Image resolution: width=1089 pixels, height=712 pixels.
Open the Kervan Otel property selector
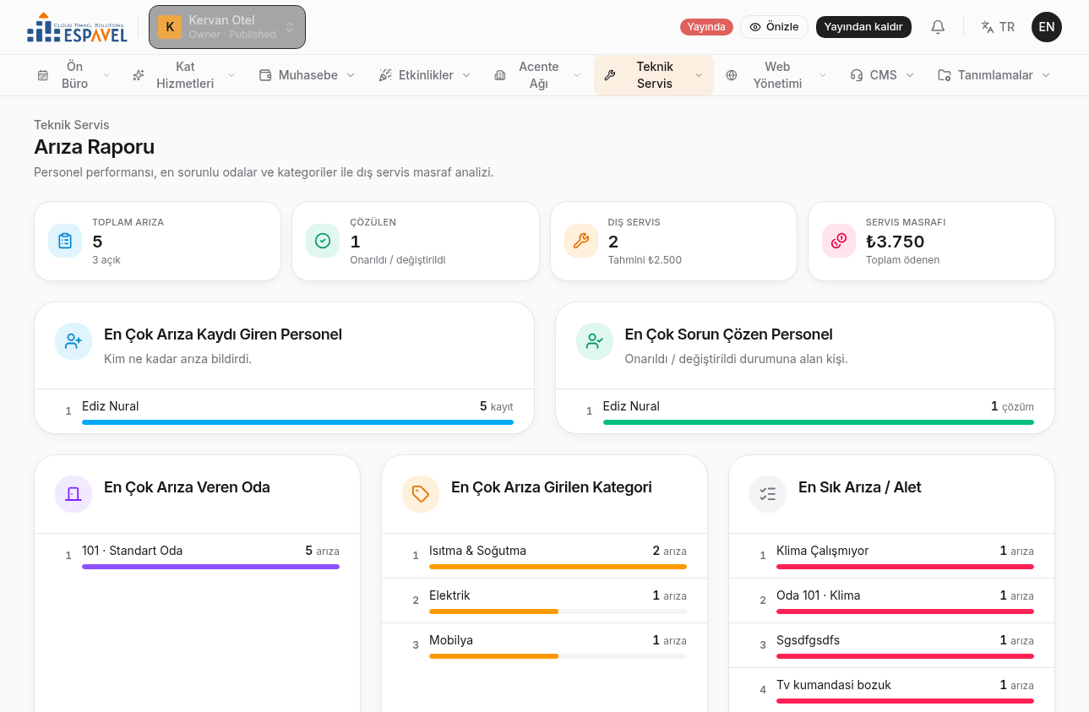click(227, 27)
